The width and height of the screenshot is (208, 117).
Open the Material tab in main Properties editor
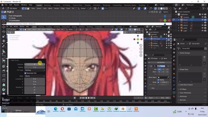(174, 97)
